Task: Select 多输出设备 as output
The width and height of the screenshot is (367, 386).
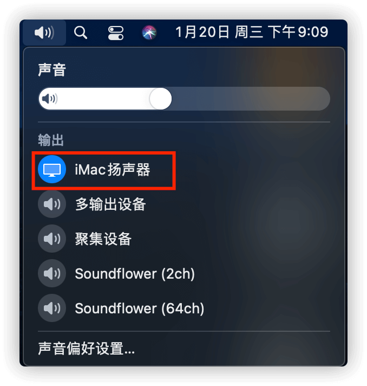Action: tap(110, 204)
